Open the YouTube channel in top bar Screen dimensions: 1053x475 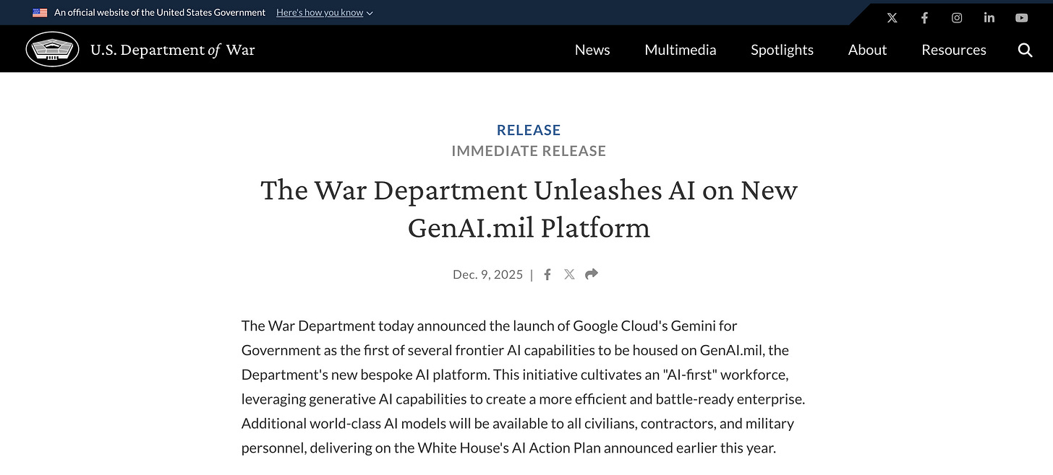1021,18
